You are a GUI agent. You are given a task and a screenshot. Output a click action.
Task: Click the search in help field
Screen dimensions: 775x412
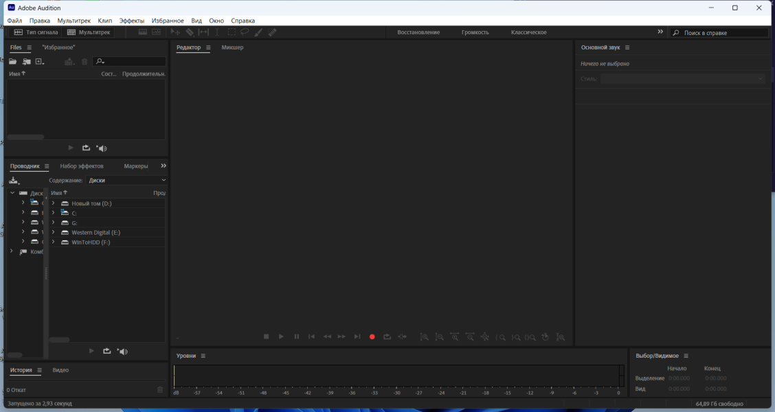719,32
